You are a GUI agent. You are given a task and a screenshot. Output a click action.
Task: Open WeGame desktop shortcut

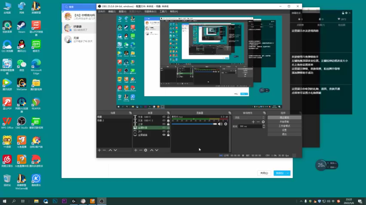click(x=22, y=84)
